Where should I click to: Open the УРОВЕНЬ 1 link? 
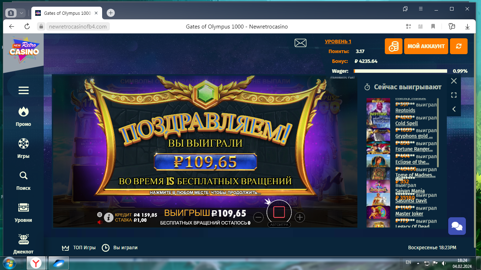point(338,41)
